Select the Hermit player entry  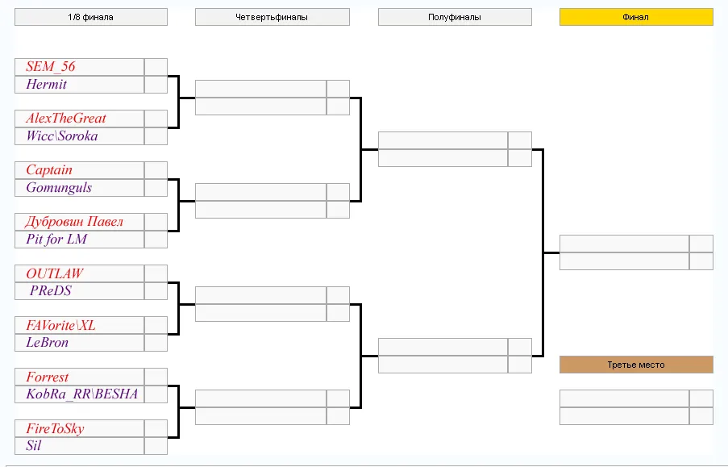[x=47, y=84]
